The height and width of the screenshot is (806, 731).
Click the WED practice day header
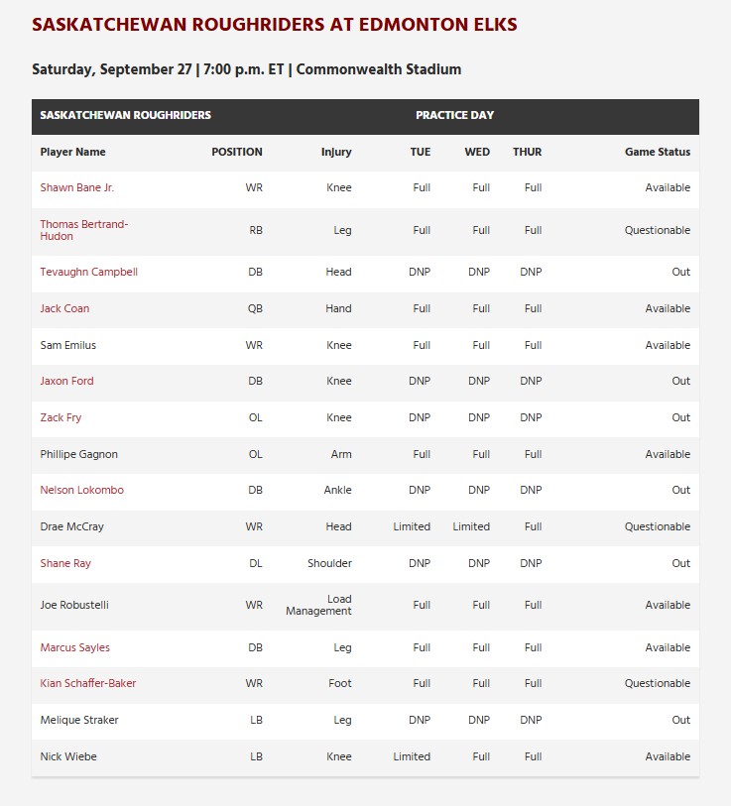point(477,152)
